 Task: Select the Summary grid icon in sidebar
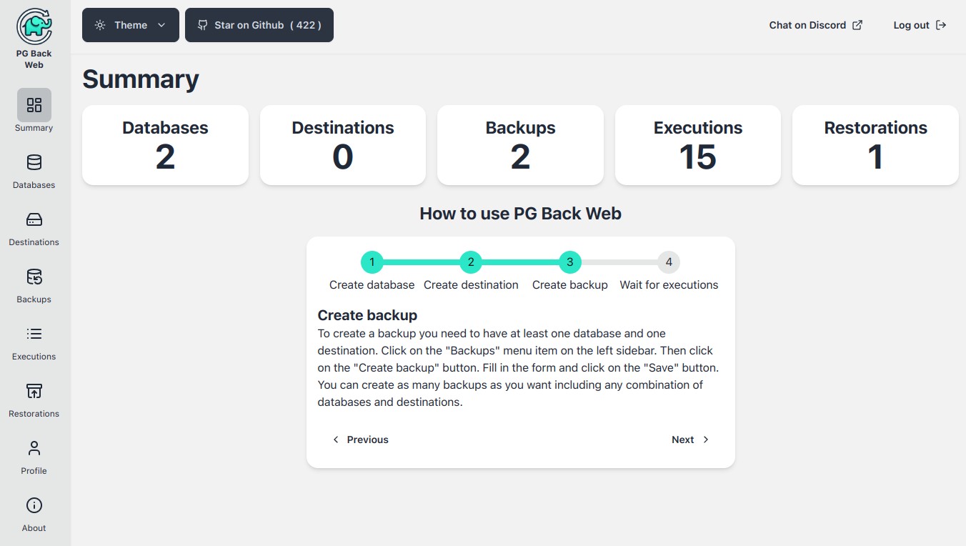[34, 105]
